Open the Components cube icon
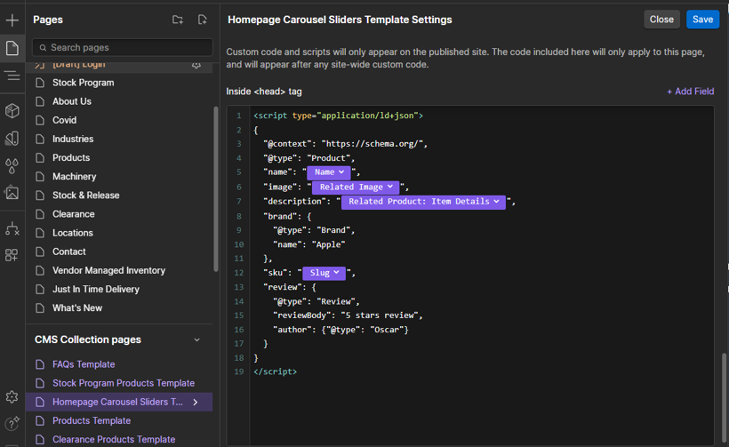The image size is (729, 447). coord(12,110)
